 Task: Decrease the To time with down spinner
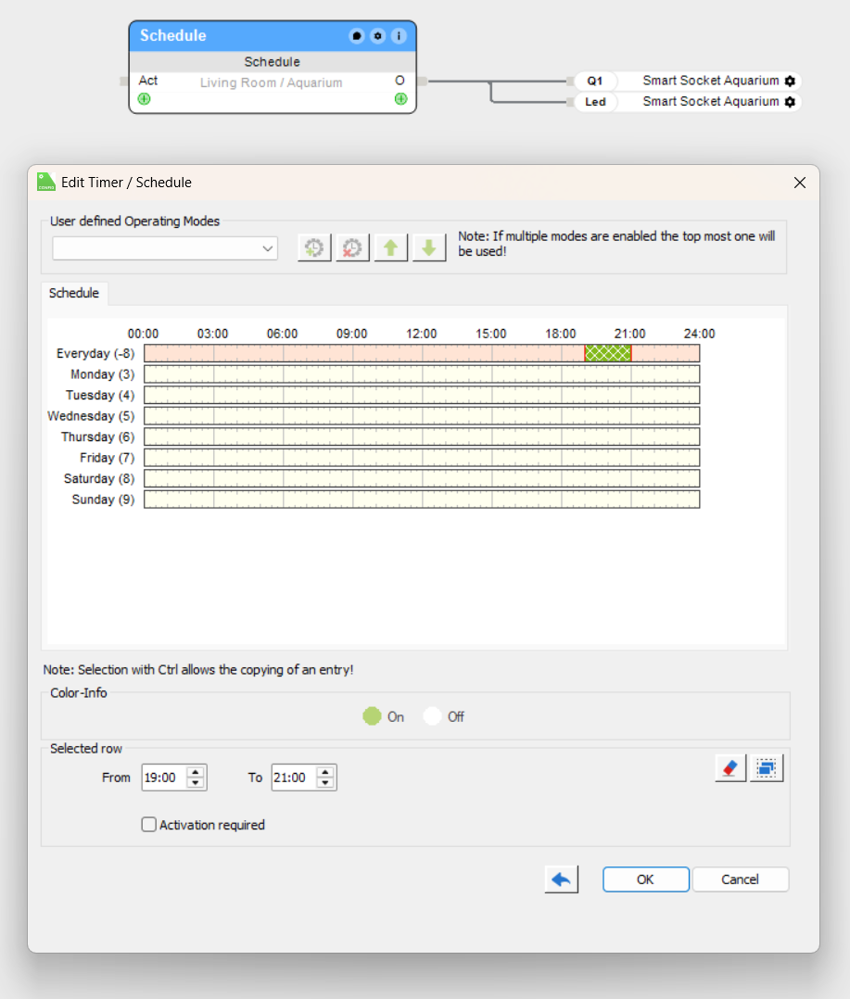[325, 783]
